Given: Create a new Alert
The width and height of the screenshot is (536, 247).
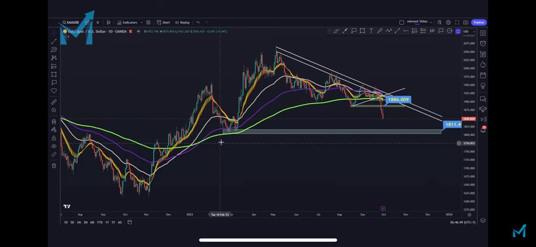Looking at the screenshot, I should (x=163, y=23).
